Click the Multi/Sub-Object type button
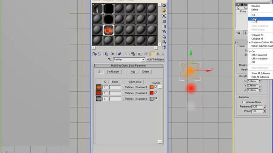This screenshot has height=153, width=273. 155,59
